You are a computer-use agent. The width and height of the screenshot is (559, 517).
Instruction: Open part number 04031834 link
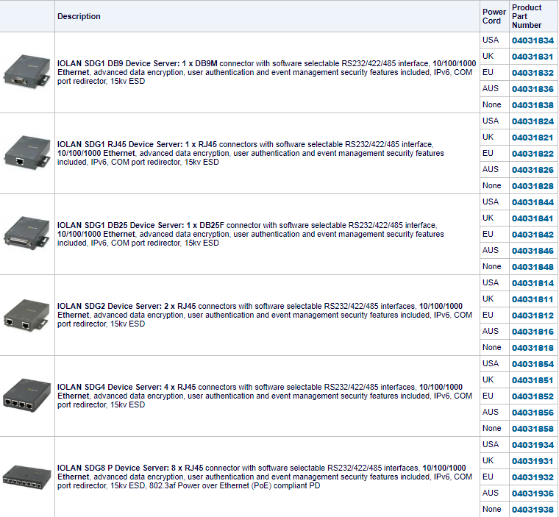tap(533, 40)
